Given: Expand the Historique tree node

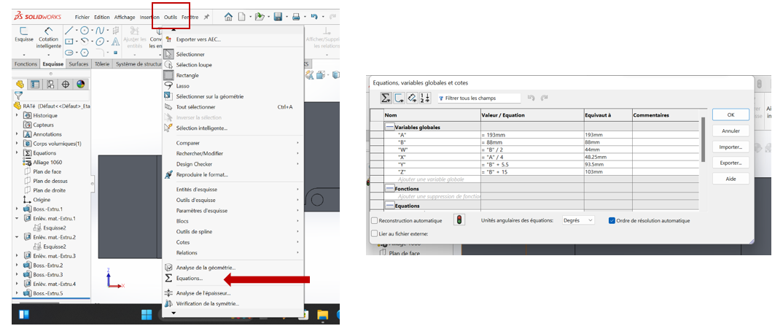Looking at the screenshot, I should 17,115.
